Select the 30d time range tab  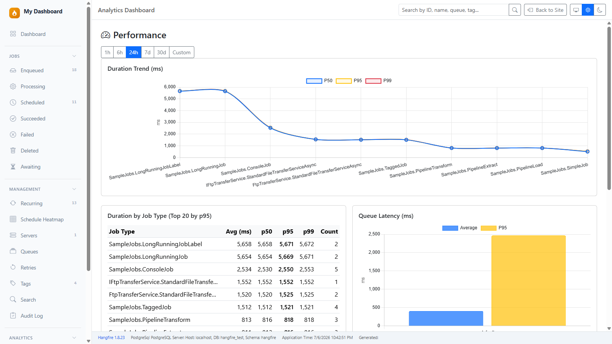[161, 52]
